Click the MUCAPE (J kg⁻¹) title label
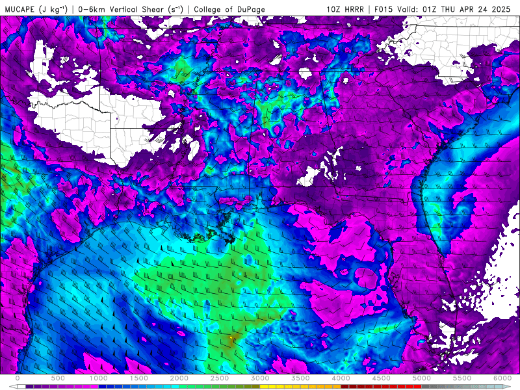The width and height of the screenshot is (520, 390). click(x=36, y=9)
